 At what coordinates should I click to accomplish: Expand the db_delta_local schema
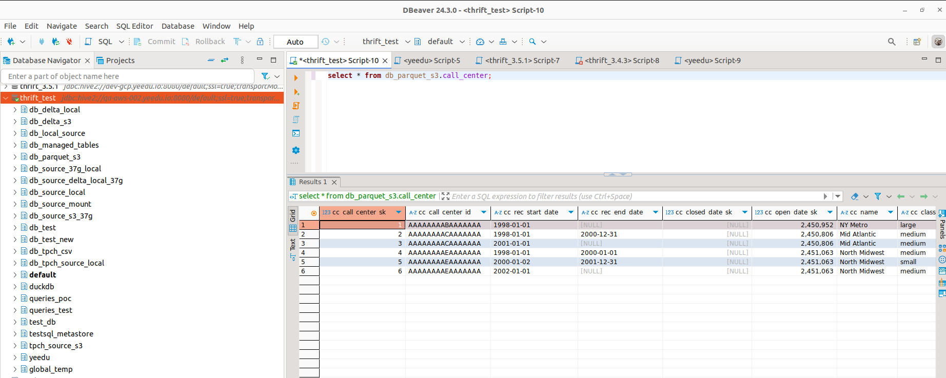(x=15, y=110)
